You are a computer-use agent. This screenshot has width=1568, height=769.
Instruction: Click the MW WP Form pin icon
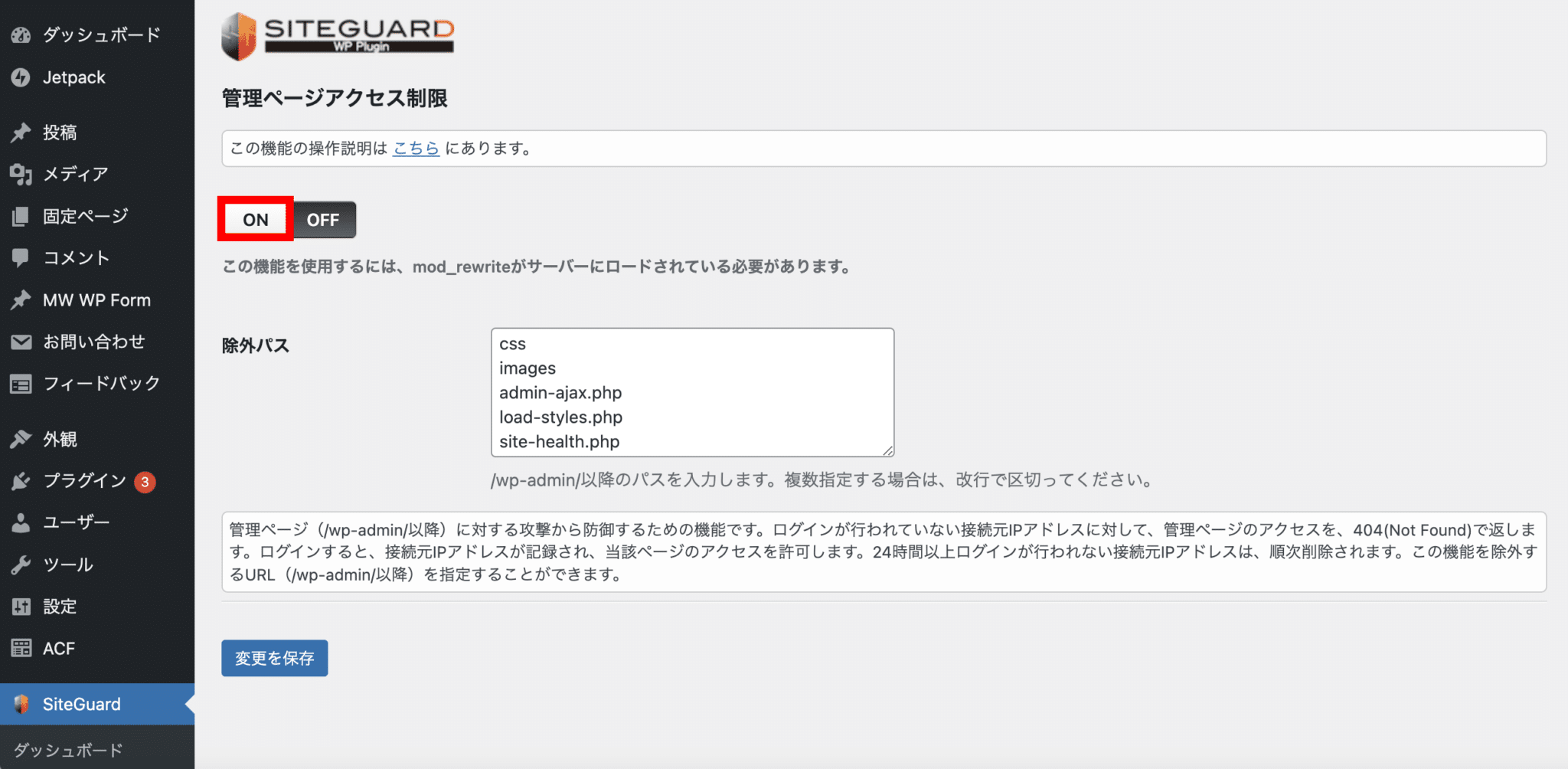click(21, 299)
